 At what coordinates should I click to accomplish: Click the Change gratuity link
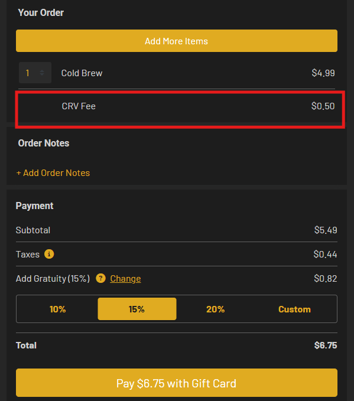coord(125,279)
